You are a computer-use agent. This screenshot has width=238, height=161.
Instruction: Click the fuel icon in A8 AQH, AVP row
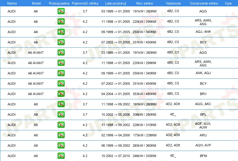point(61,146)
